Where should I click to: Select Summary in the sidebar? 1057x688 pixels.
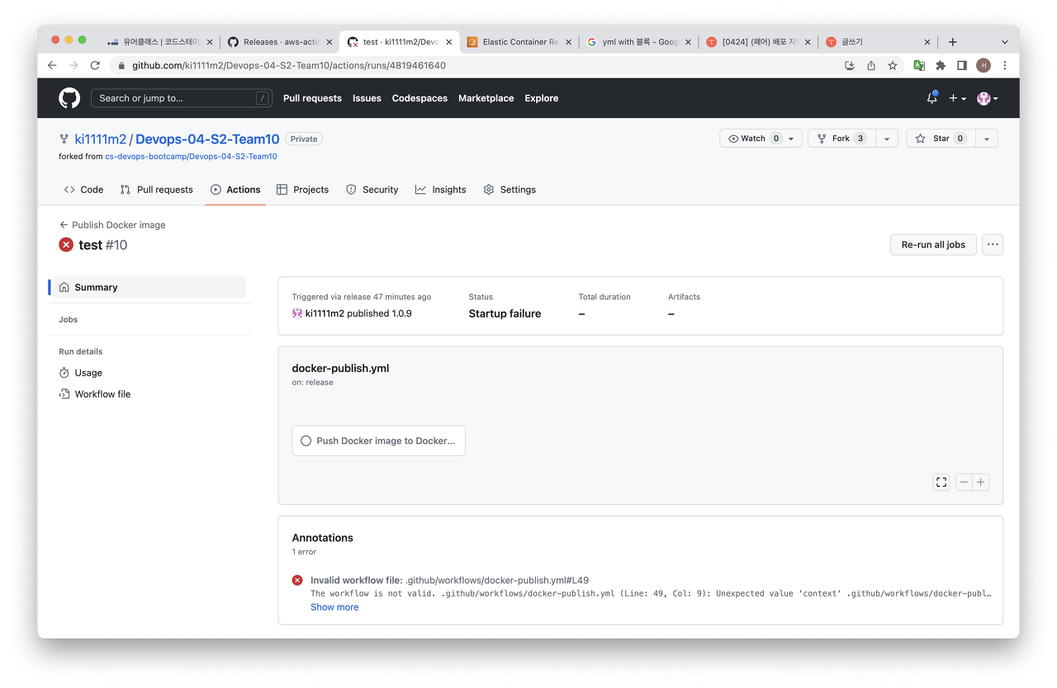pyautogui.click(x=149, y=287)
